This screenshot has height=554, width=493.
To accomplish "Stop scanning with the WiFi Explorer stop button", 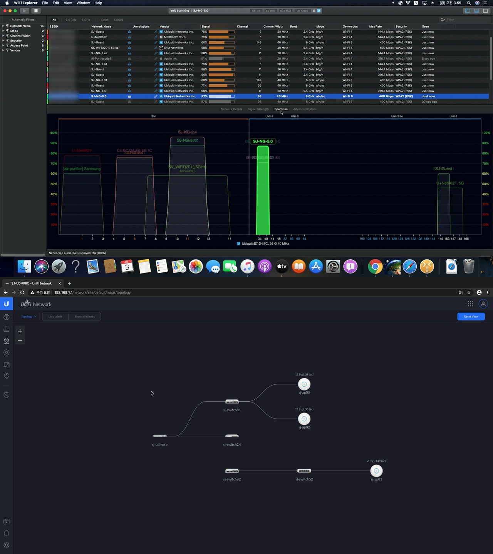I will [36, 11].
